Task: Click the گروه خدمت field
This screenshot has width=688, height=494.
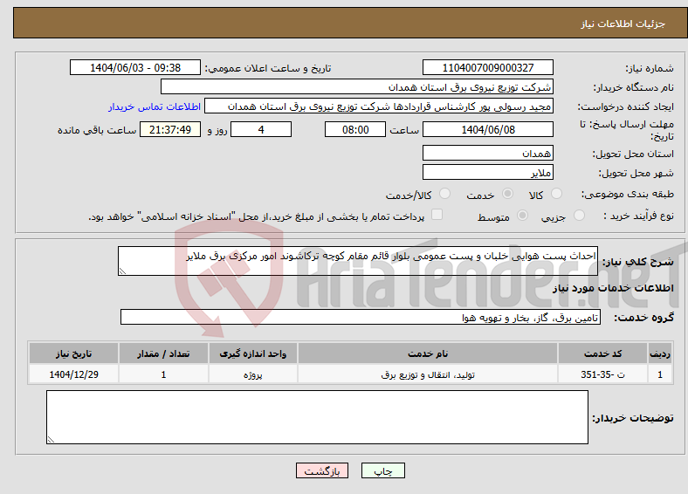Action: tap(361, 317)
